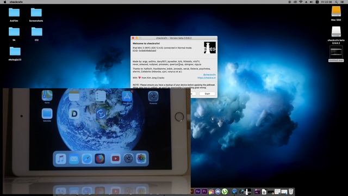Open the Apple menu
Viewport: 348px width, 196px height.
pyautogui.click(x=5, y=2)
